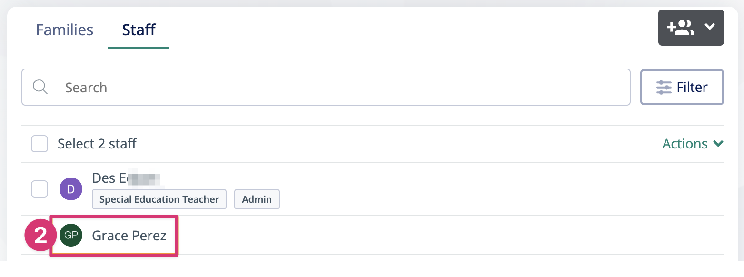Select the Staff tab

tap(139, 30)
